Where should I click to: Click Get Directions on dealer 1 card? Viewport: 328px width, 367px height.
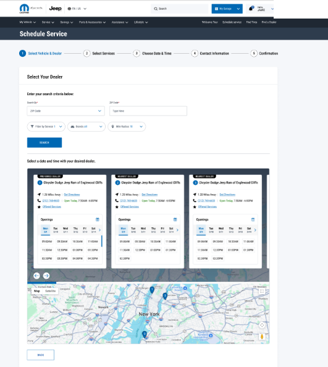(72, 195)
